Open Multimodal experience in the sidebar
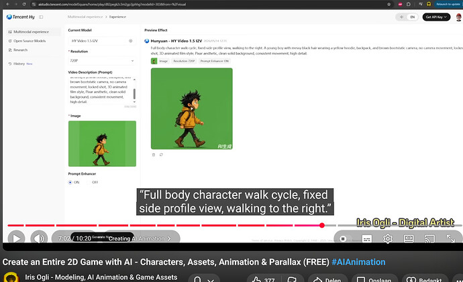This screenshot has width=463, height=282. click(33, 31)
